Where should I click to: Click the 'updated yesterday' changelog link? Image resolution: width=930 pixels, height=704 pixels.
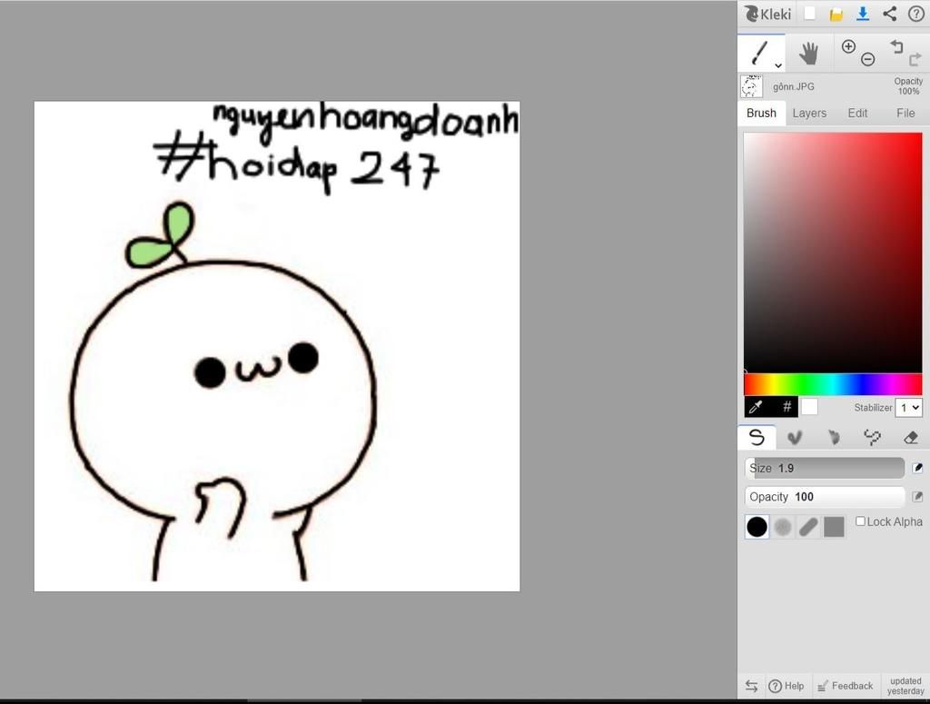point(905,686)
